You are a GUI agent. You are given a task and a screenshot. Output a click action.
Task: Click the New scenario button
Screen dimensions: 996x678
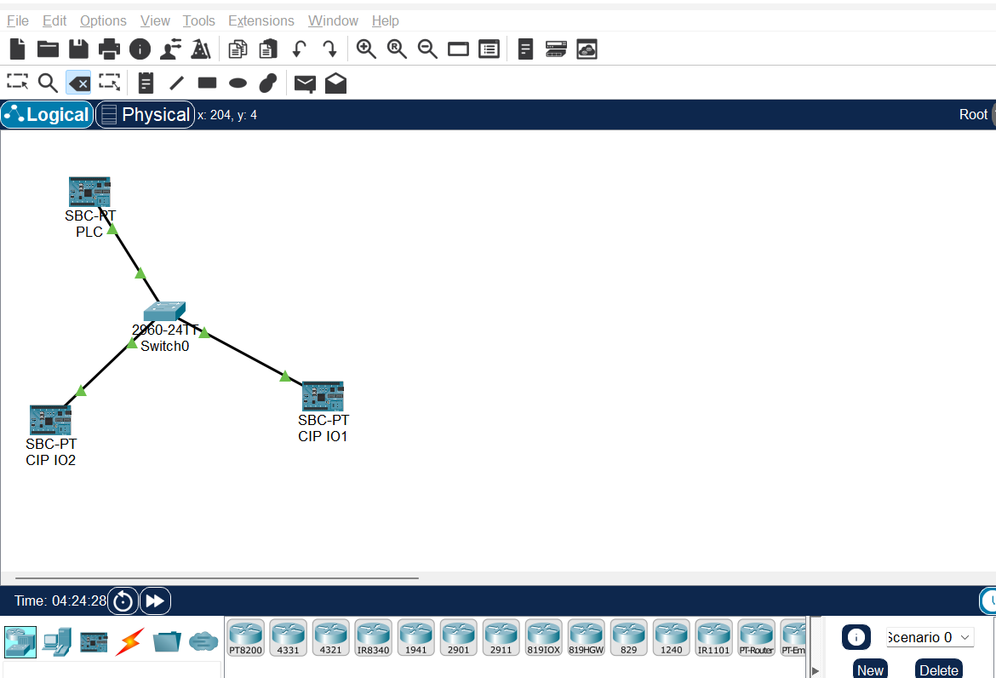(870, 670)
